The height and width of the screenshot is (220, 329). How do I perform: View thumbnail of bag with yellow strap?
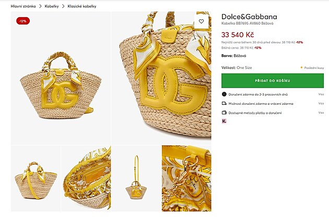[x=36, y=178]
